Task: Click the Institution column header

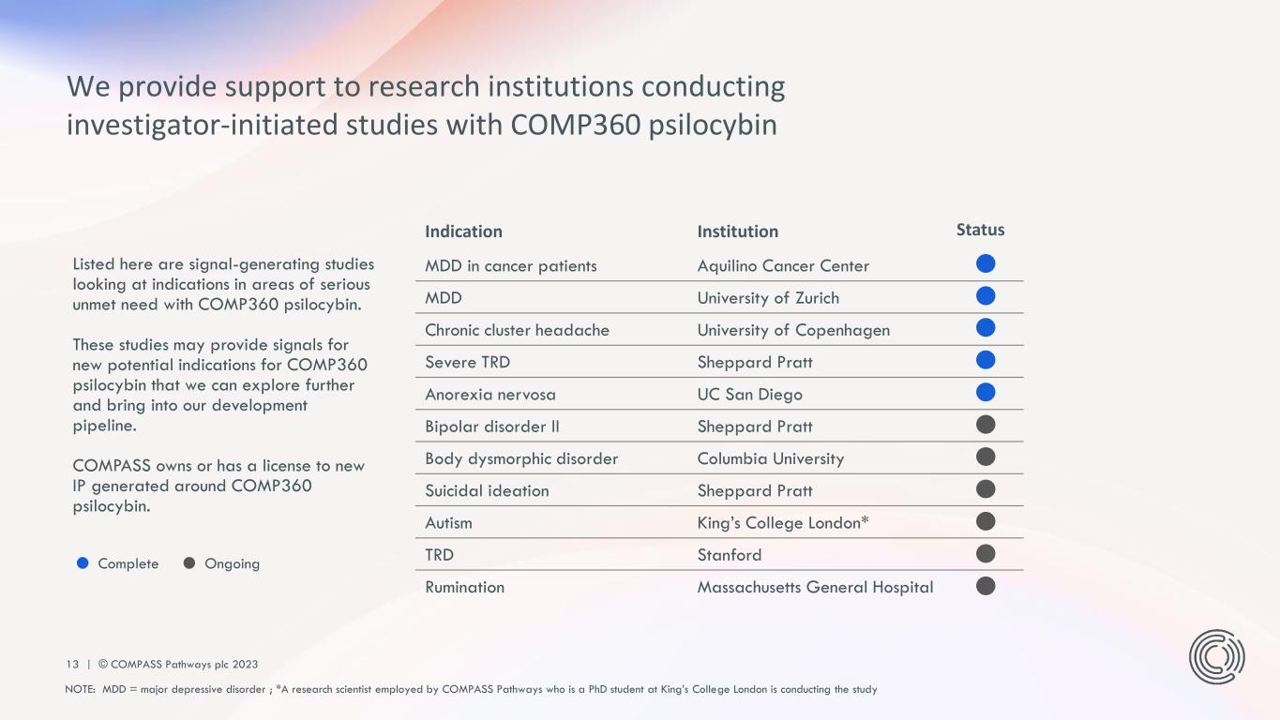Action: click(x=737, y=232)
